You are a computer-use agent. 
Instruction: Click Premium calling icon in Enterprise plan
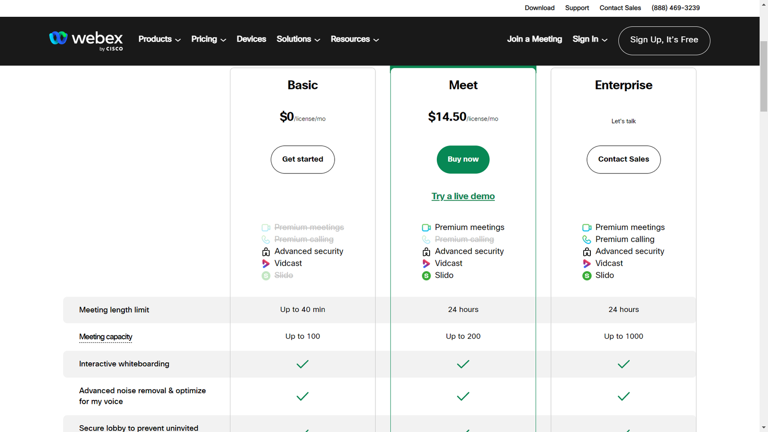[x=587, y=240]
